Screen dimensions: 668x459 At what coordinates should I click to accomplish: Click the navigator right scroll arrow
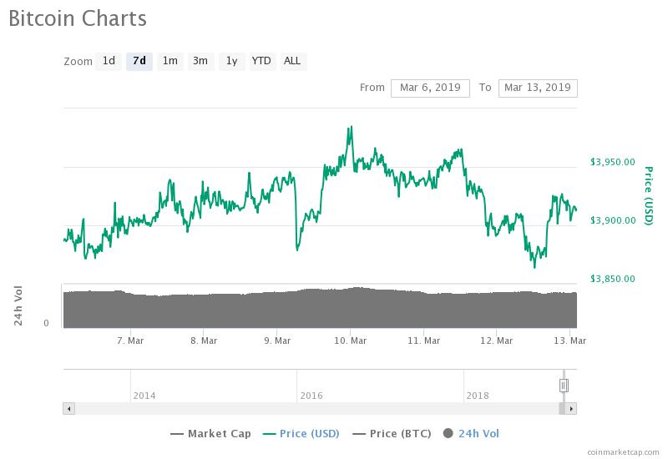pyautogui.click(x=571, y=409)
